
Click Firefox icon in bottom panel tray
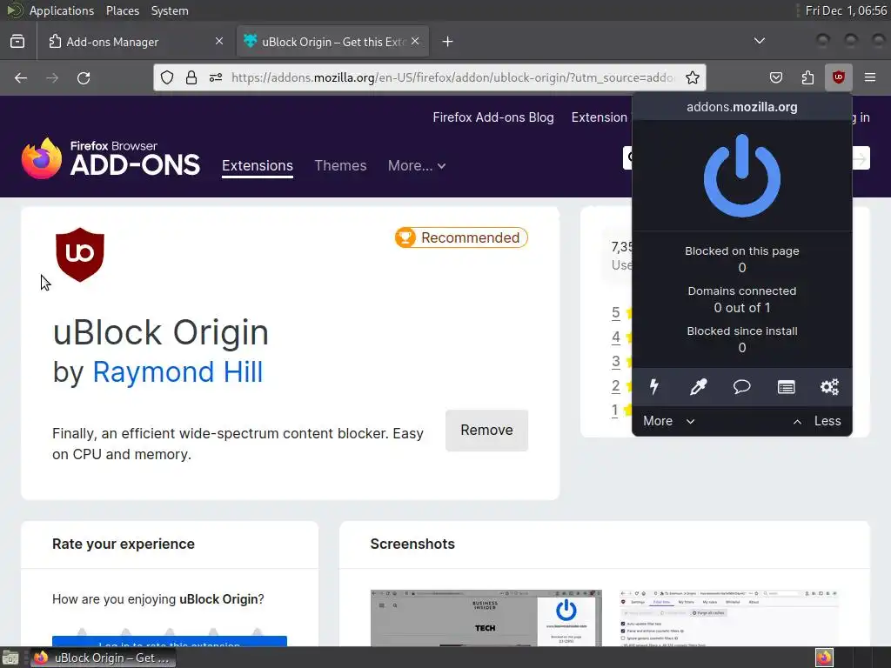pos(824,658)
